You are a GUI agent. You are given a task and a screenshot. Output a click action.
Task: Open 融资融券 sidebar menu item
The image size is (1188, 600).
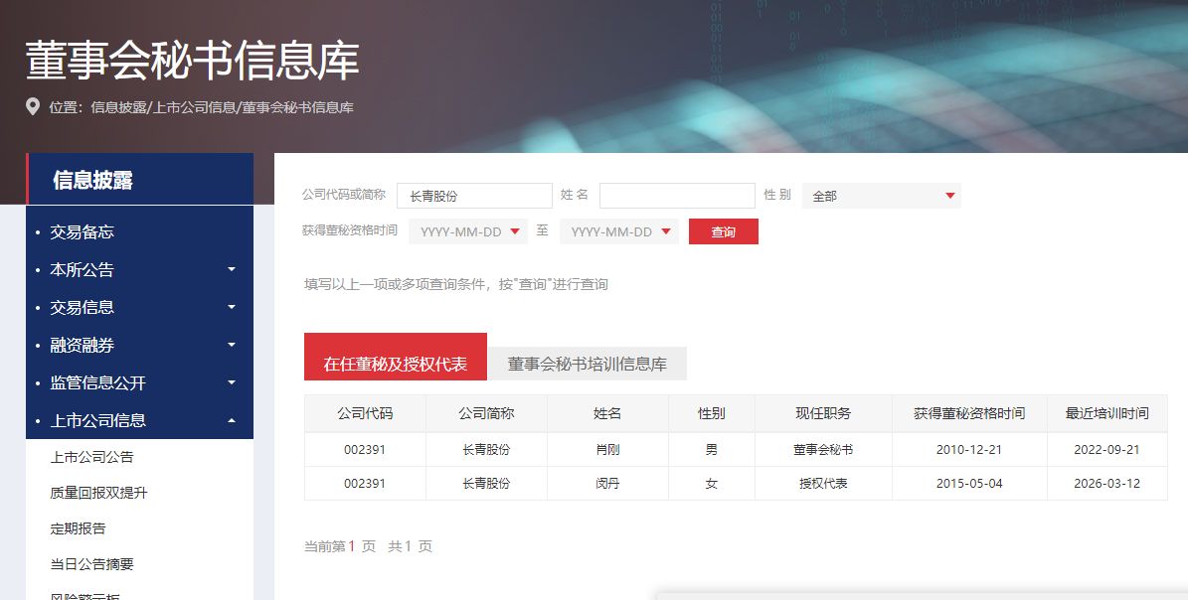click(82, 345)
